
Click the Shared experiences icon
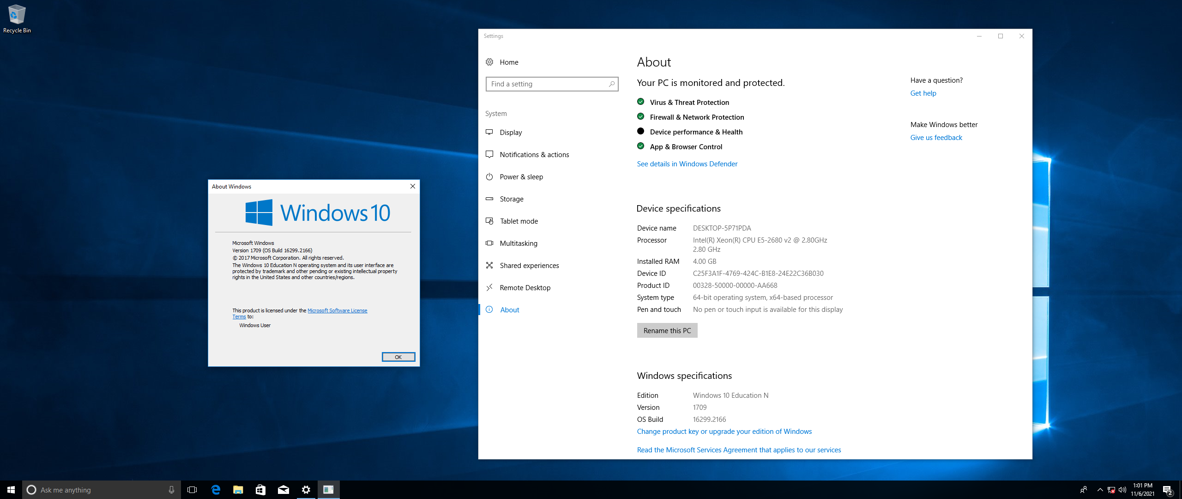(489, 265)
